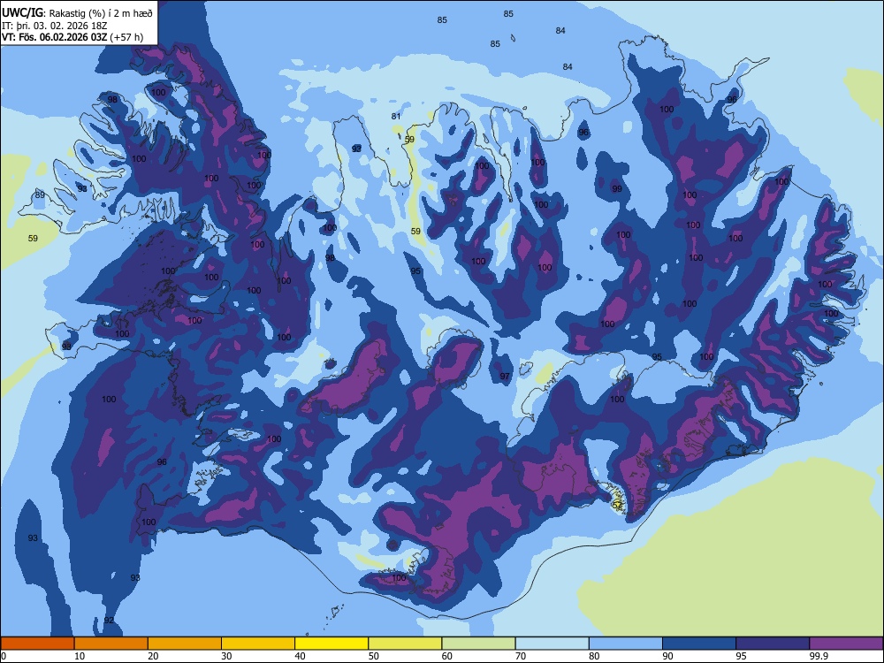Select the 30–40 golden legend swatch

coord(258,644)
